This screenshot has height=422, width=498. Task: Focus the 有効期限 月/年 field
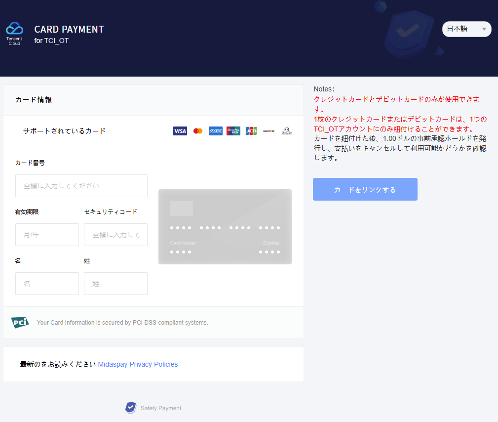47,235
